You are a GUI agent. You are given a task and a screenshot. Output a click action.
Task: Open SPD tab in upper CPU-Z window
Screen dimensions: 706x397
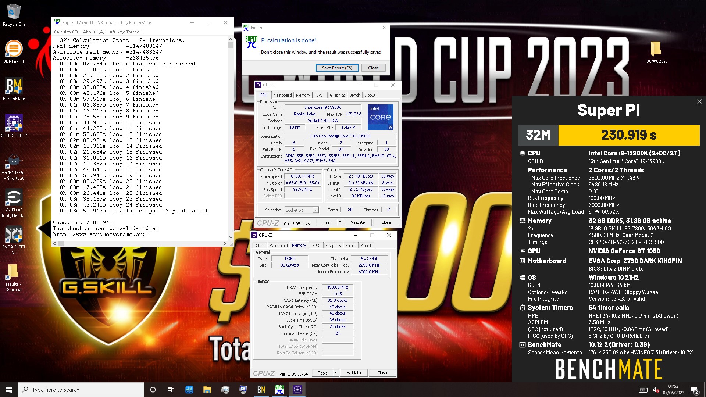pyautogui.click(x=320, y=95)
